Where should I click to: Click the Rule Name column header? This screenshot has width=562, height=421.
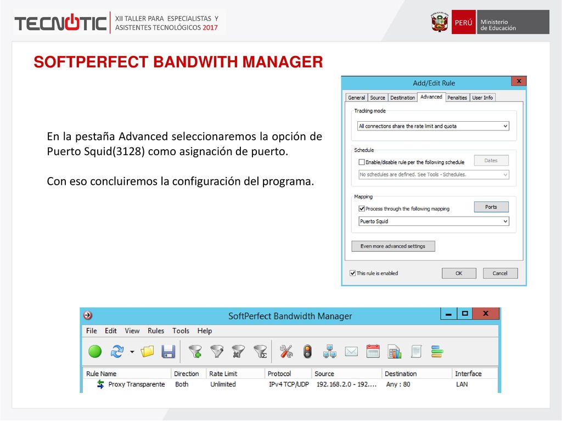[127, 373]
